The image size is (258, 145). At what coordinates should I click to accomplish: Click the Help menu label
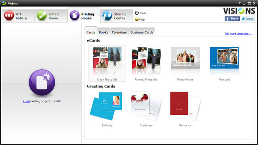click(x=142, y=19)
